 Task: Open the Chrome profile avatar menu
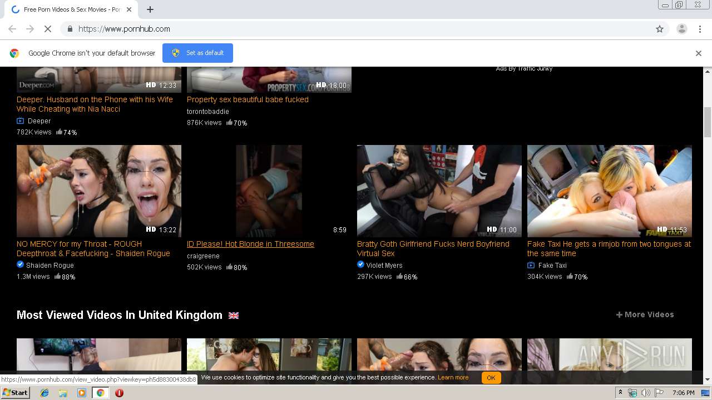[x=681, y=29]
